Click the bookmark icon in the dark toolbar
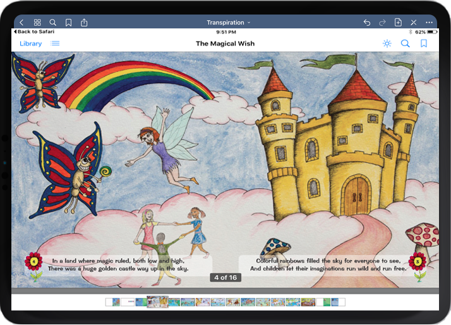The width and height of the screenshot is (451, 325). (68, 23)
